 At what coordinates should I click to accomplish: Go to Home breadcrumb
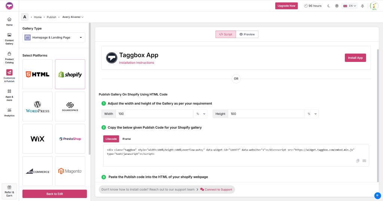(x=38, y=17)
